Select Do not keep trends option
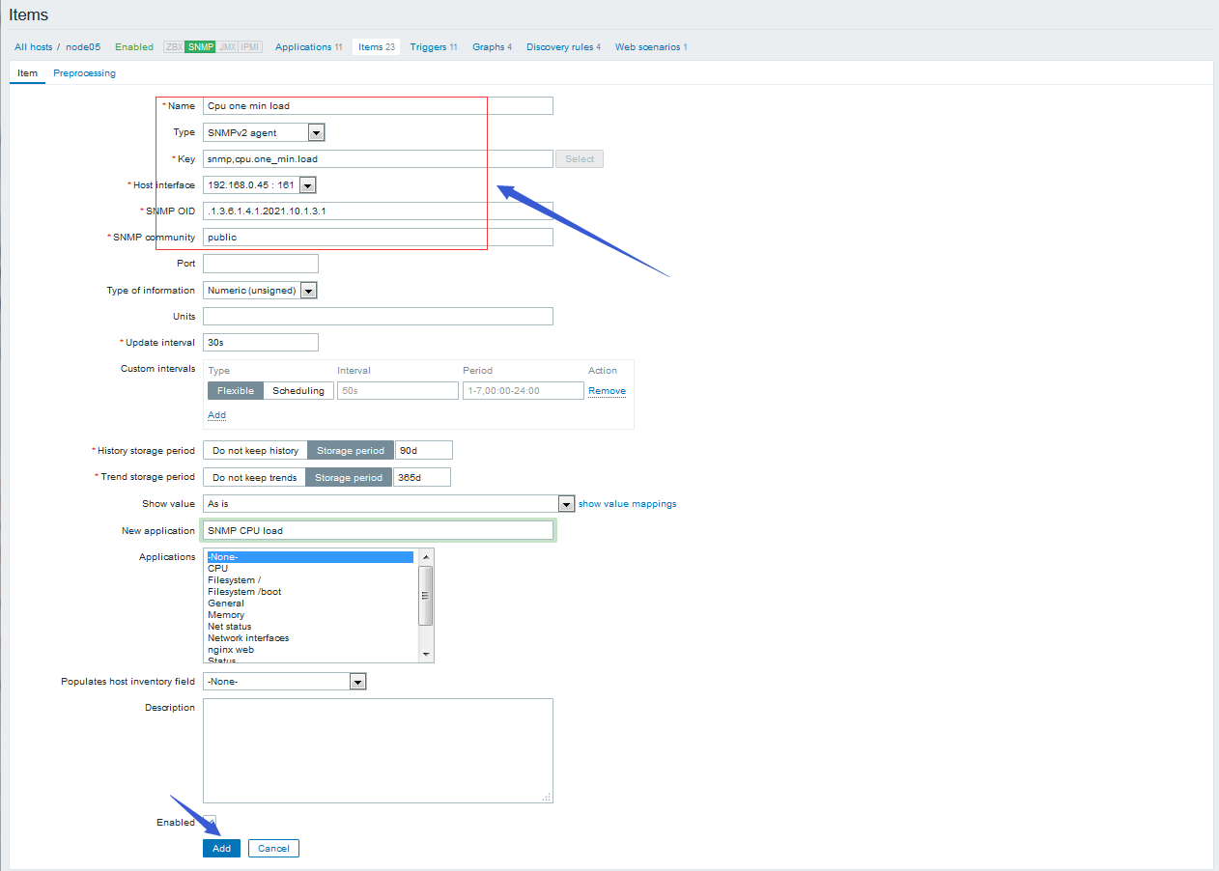Viewport: 1219px width, 871px height. coord(254,478)
